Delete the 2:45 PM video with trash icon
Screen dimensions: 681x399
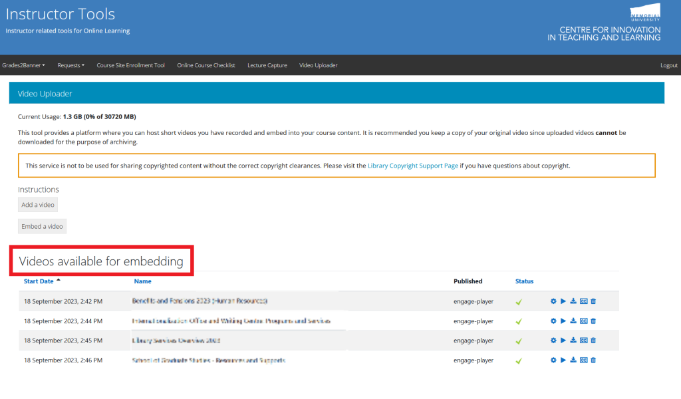(593, 340)
